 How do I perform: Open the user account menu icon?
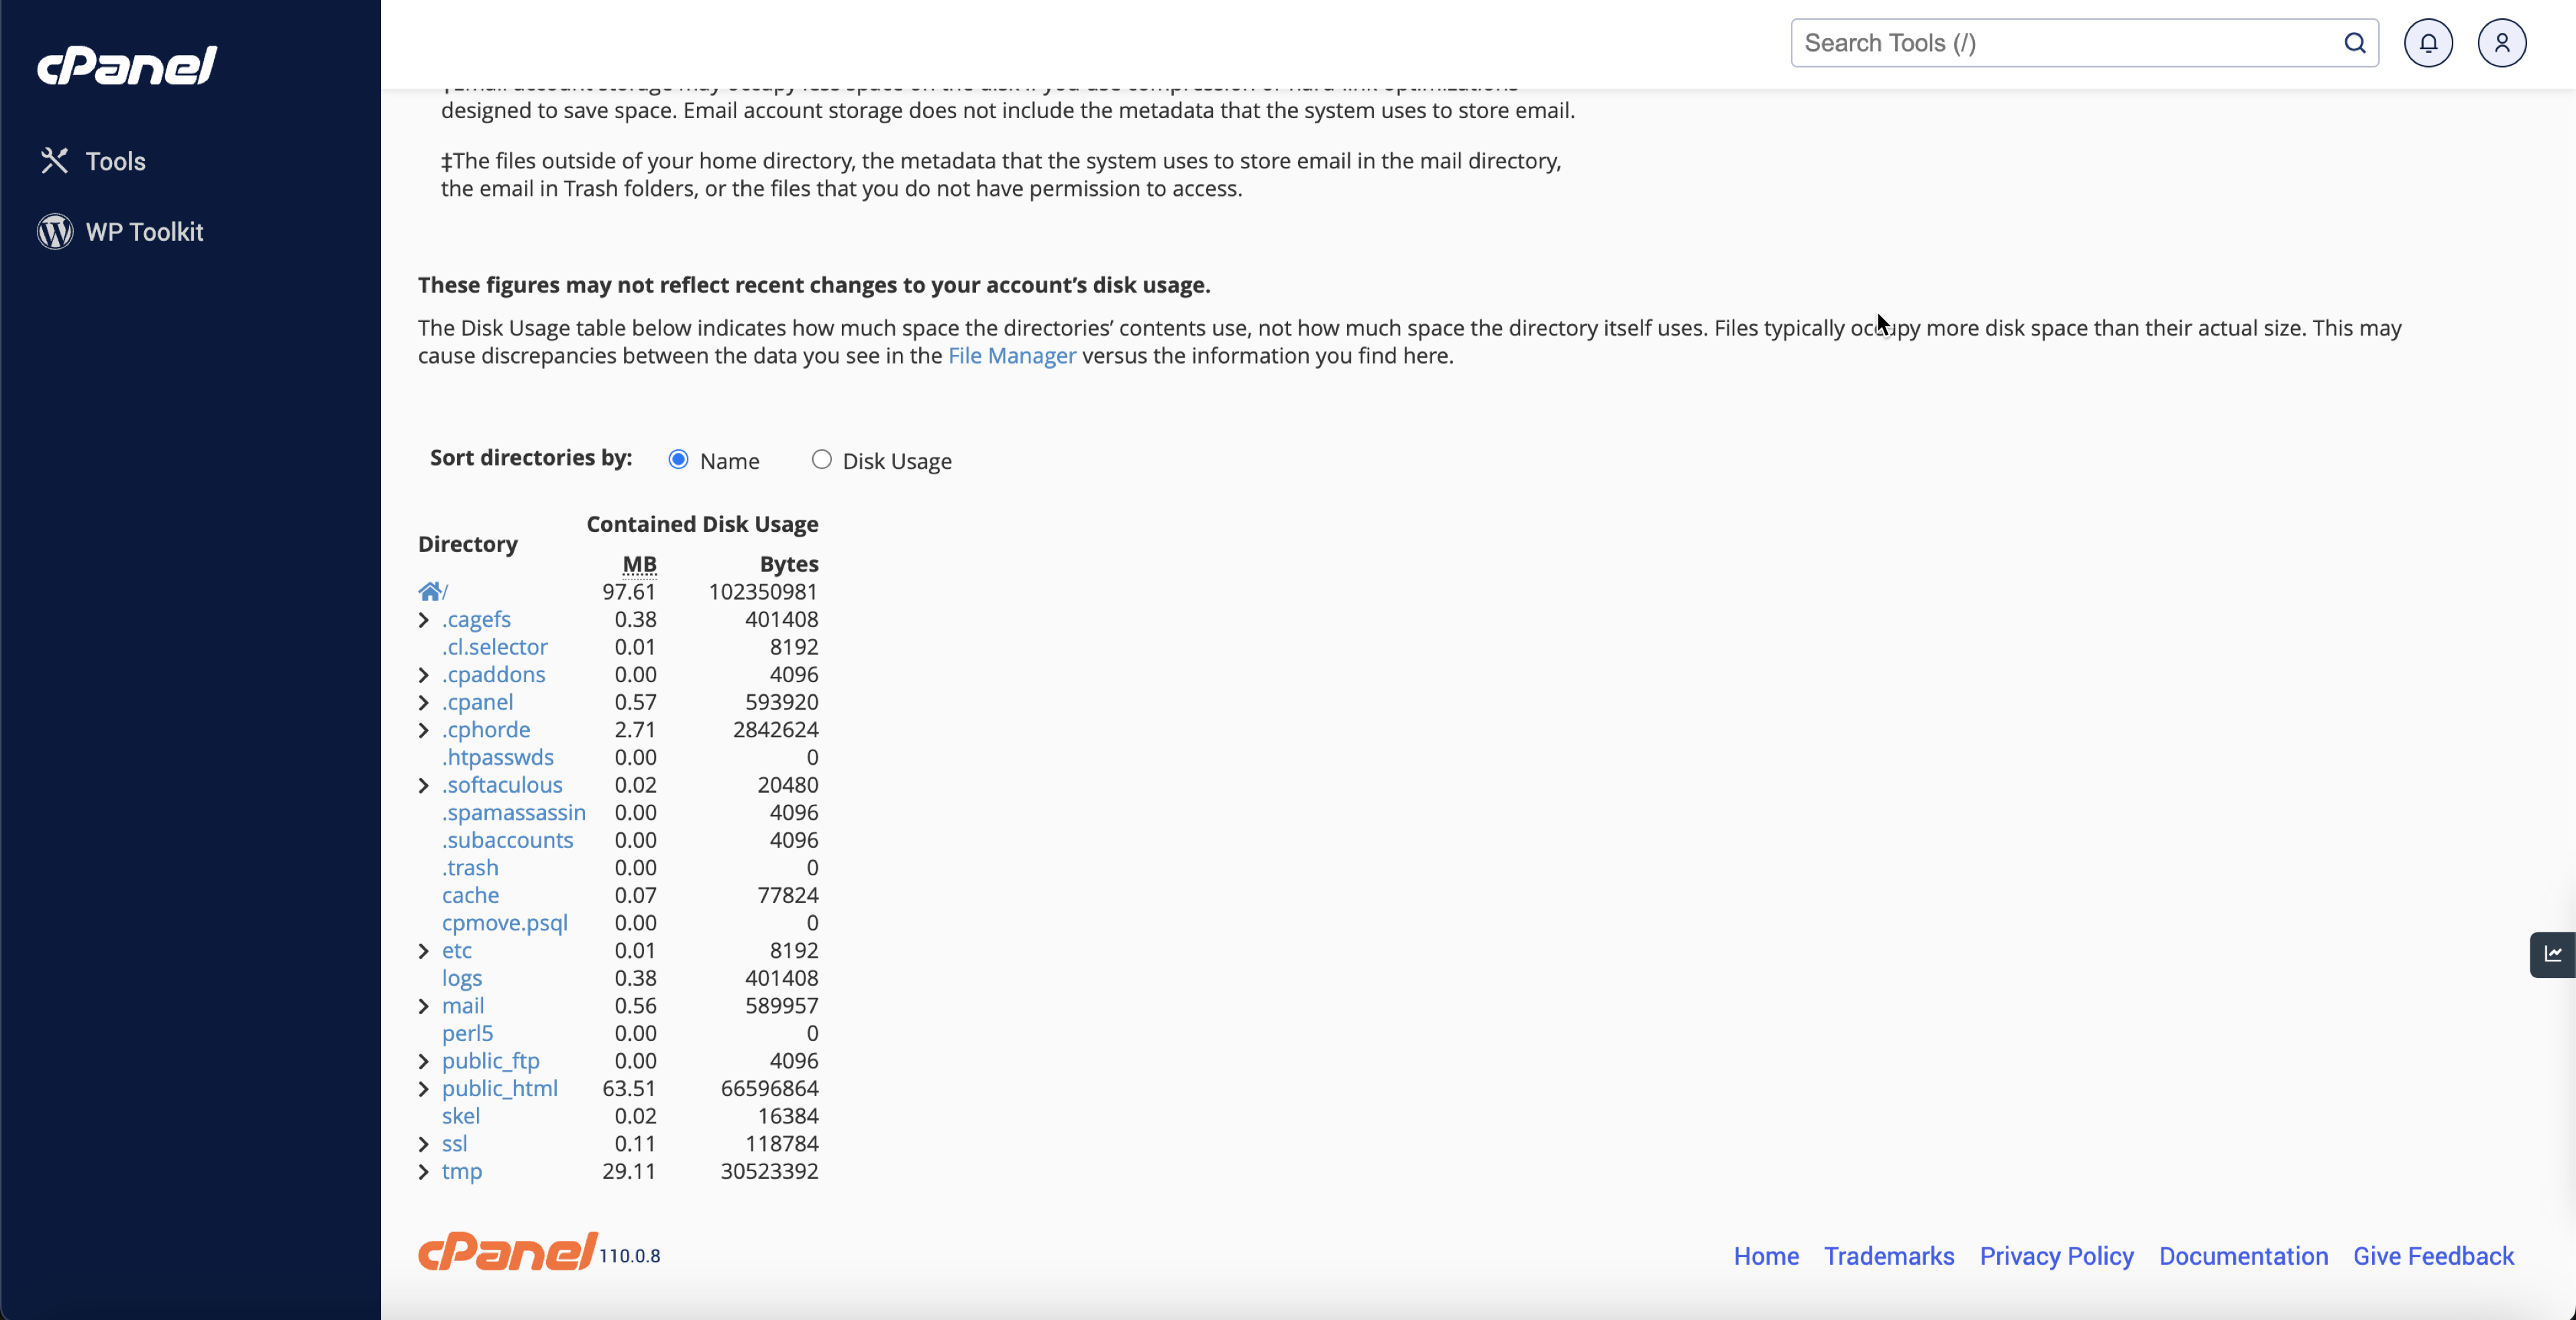point(2502,43)
